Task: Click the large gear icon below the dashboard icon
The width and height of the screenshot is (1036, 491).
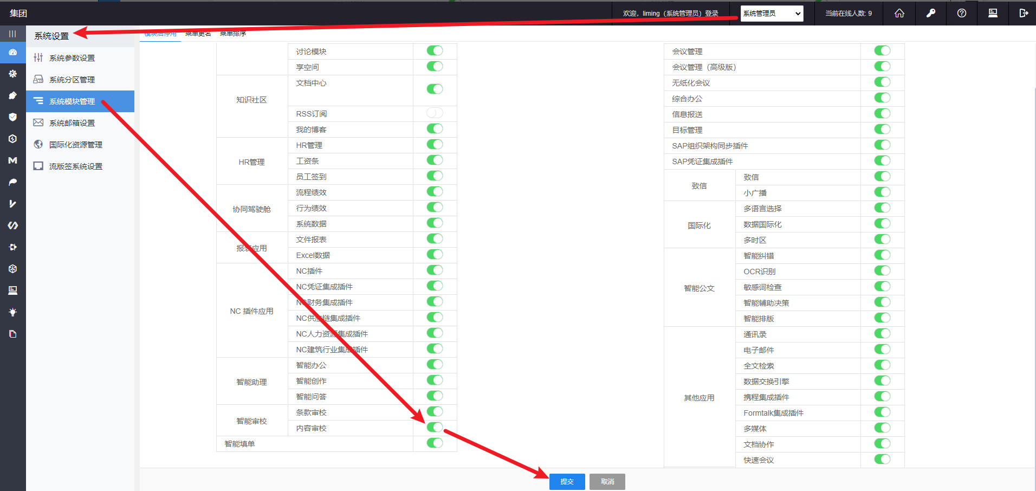Action: click(x=12, y=74)
